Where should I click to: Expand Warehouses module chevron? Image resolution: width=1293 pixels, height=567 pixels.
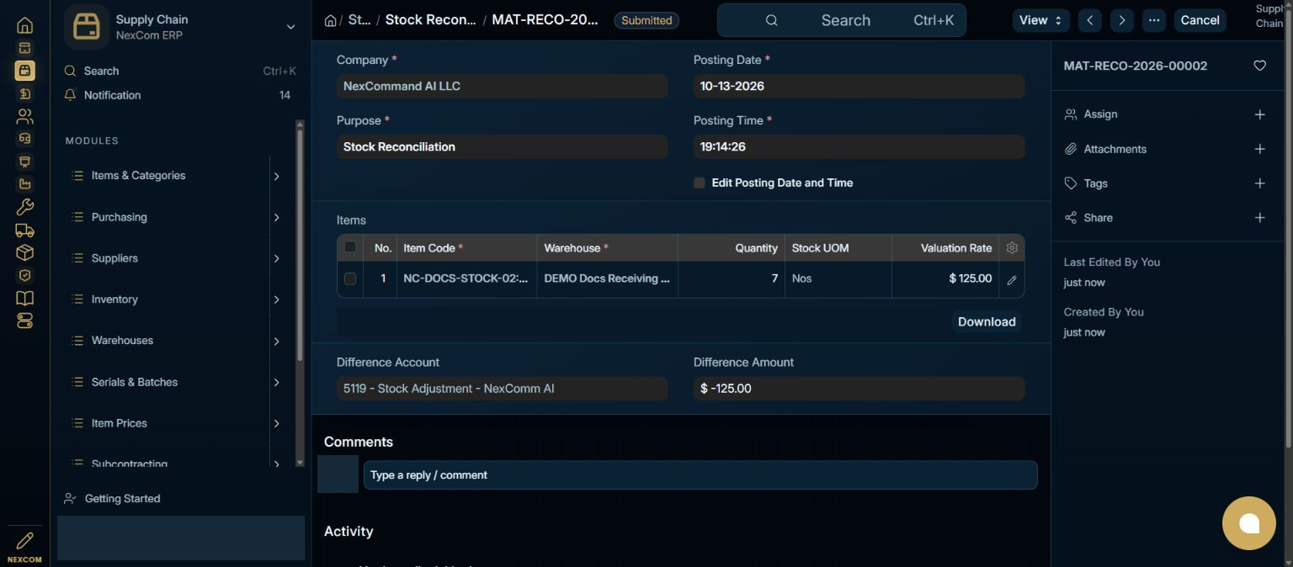coord(276,341)
